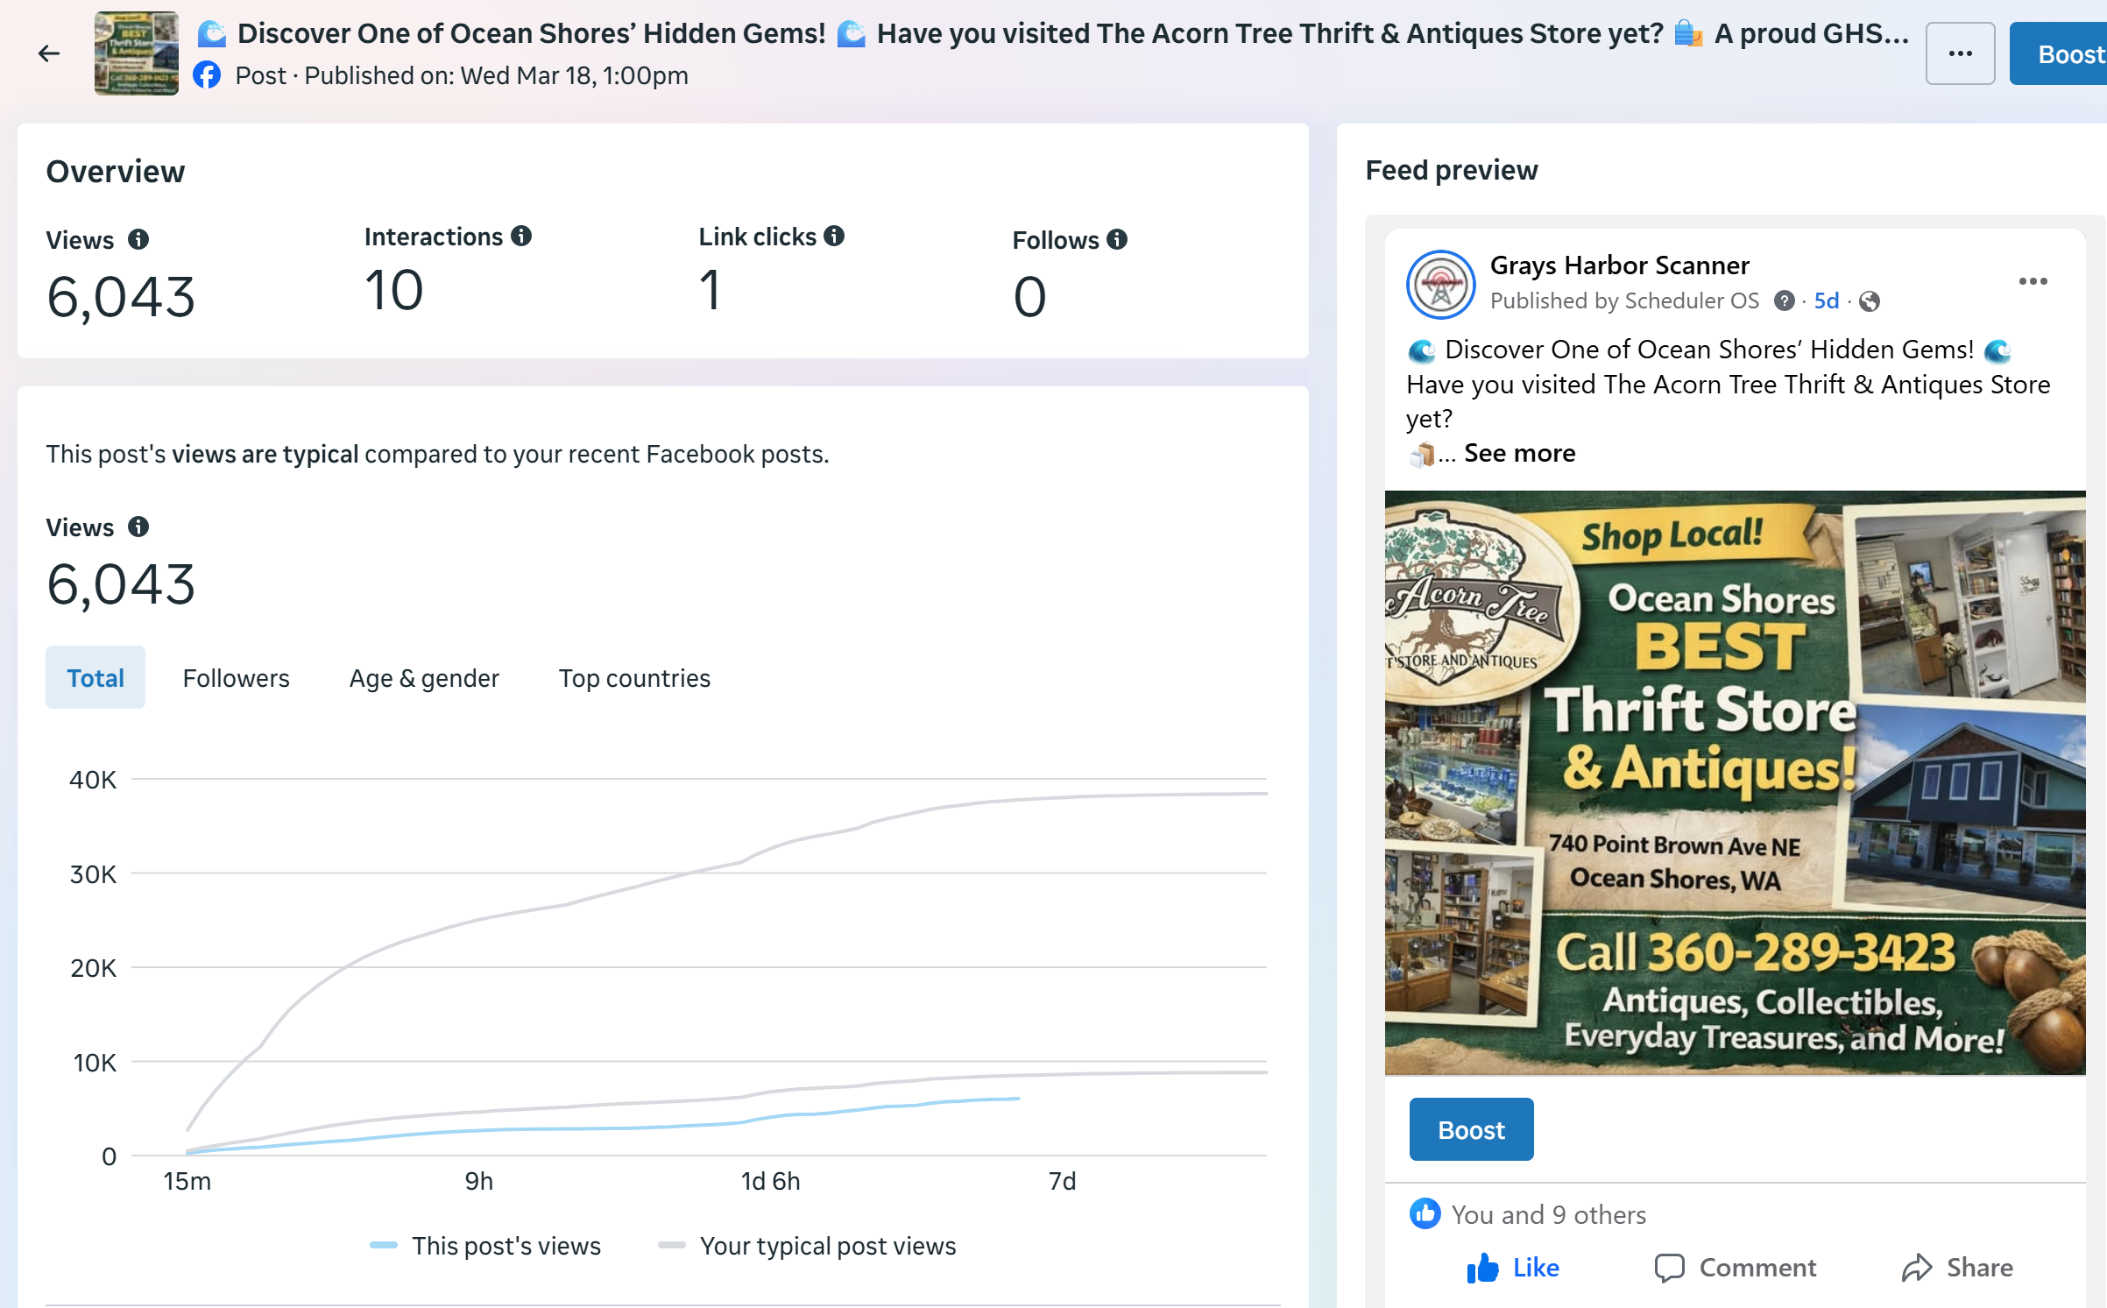Open the Acorn Tree post thumbnail in header
The image size is (2107, 1308).
[136, 53]
